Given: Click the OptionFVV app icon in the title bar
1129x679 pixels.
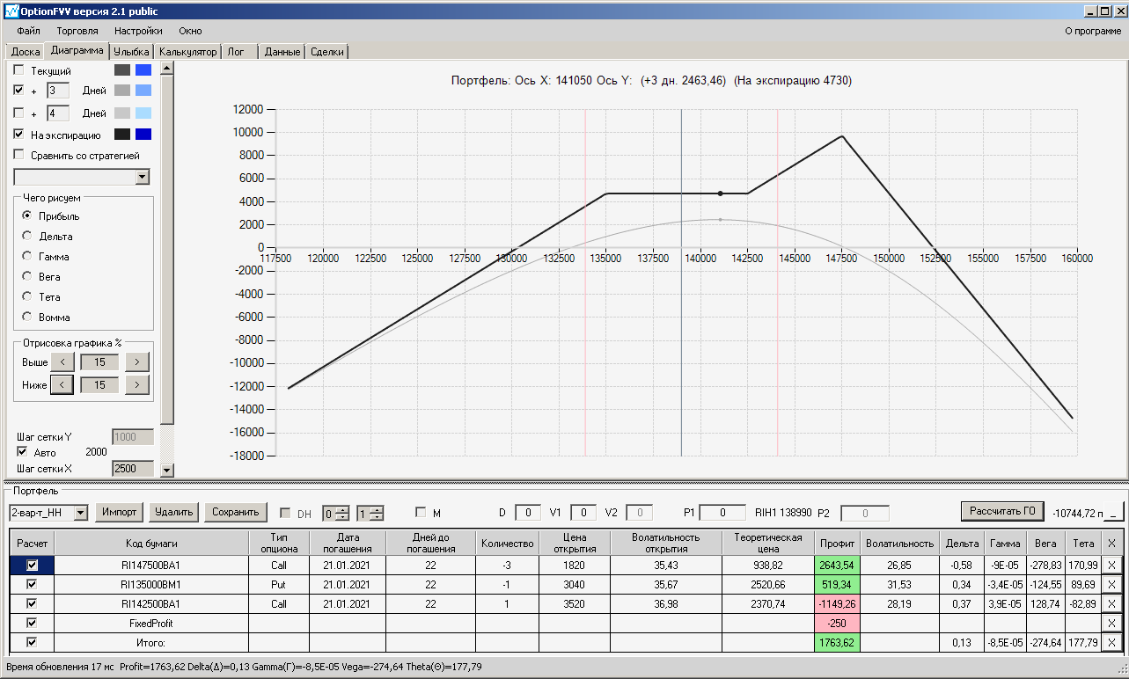Looking at the screenshot, I should pos(11,11).
